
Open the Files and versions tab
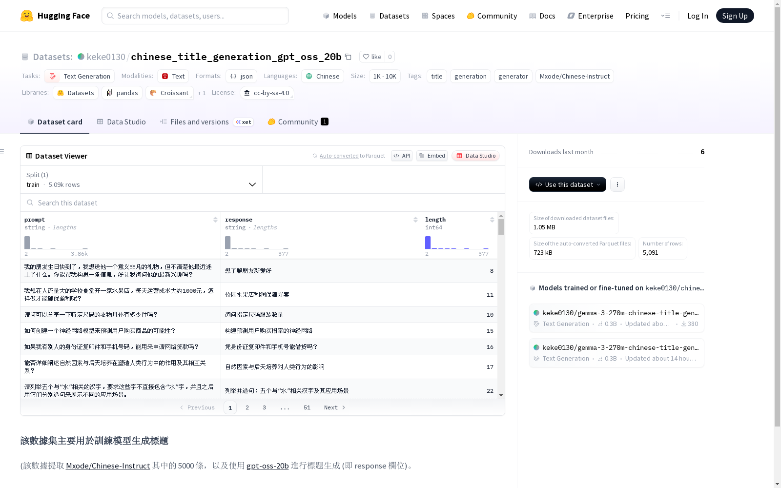[x=206, y=122]
